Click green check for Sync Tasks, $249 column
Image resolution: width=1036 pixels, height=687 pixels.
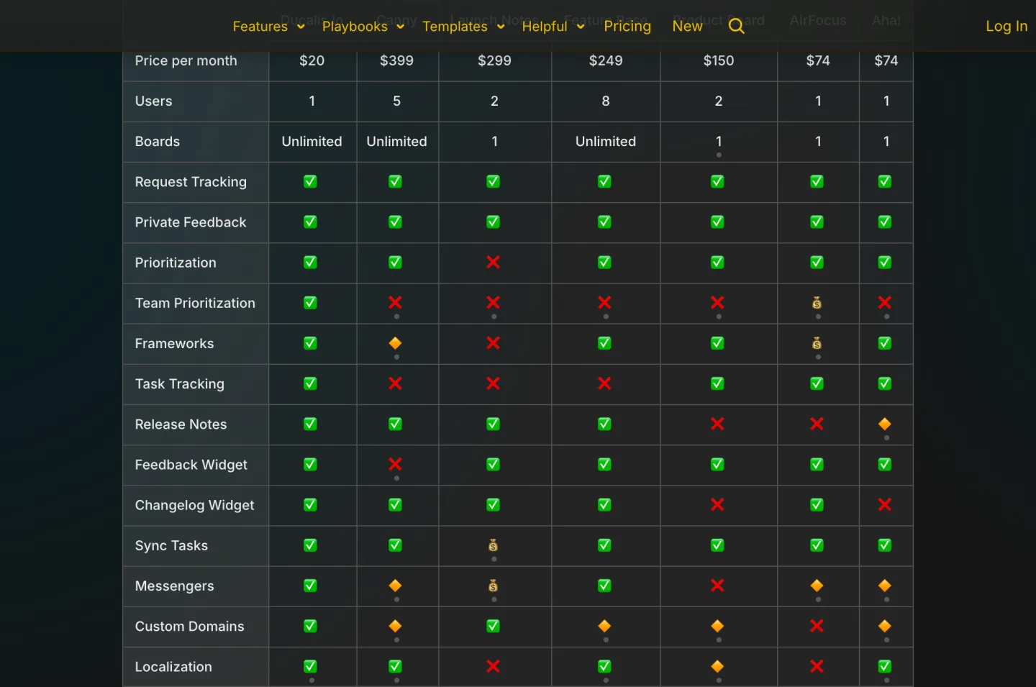[x=604, y=545]
